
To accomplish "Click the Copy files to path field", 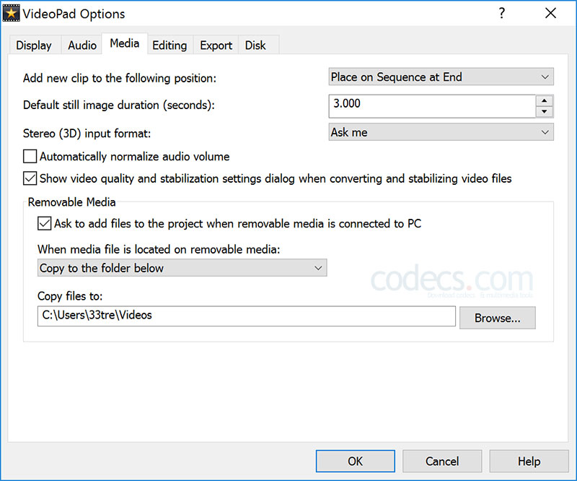I will (246, 316).
